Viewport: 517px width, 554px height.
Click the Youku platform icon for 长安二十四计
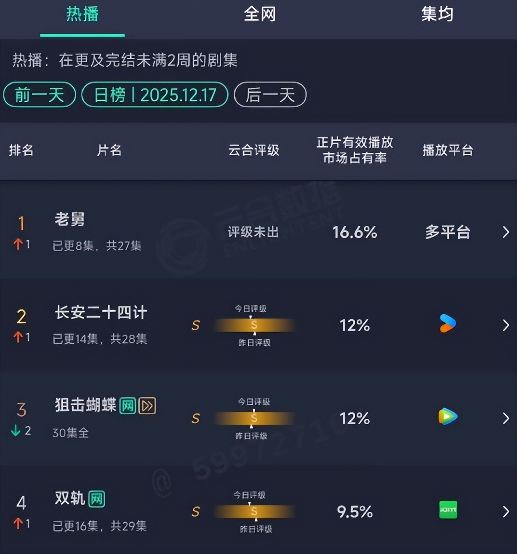click(447, 324)
